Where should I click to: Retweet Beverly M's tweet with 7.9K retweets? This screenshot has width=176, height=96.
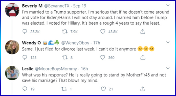click(x=65, y=32)
